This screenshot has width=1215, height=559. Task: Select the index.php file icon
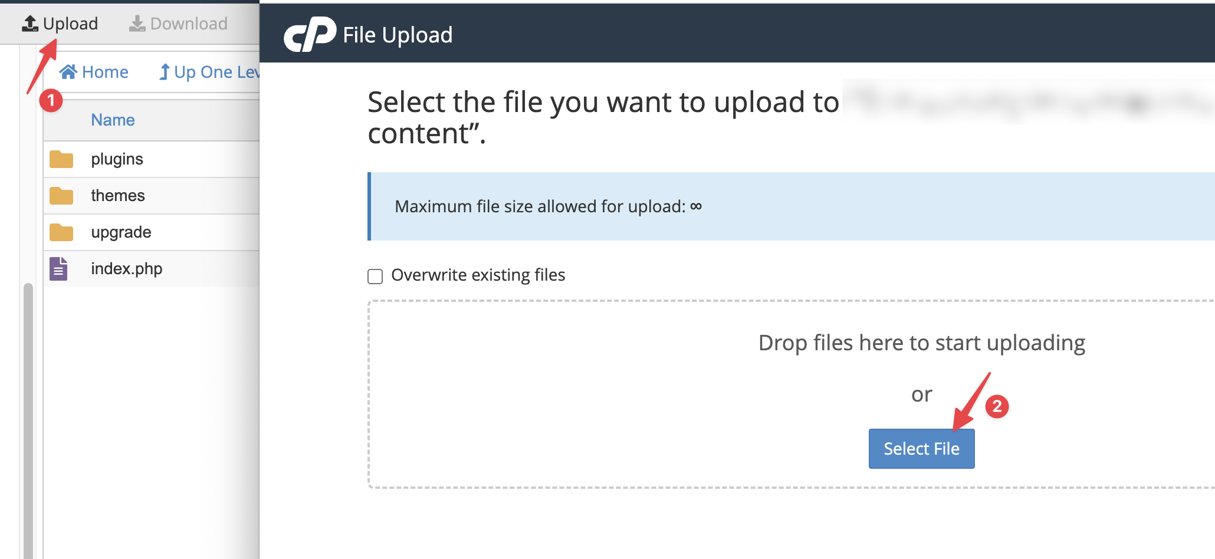(x=58, y=269)
